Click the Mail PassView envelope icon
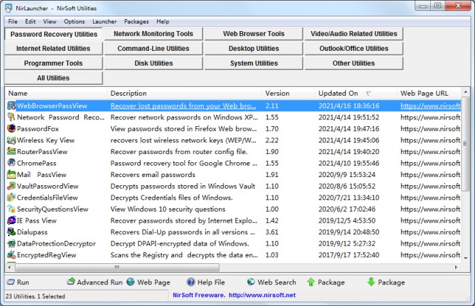The height and width of the screenshot is (306, 475). tap(11, 174)
